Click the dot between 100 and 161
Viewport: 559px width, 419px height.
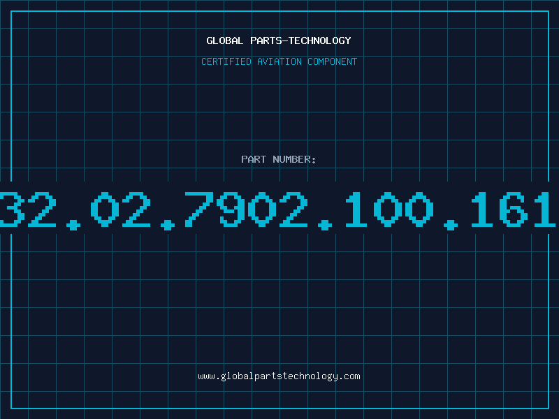[x=451, y=225]
